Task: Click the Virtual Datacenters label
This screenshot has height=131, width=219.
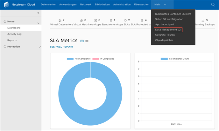Action: [x=61, y=24]
